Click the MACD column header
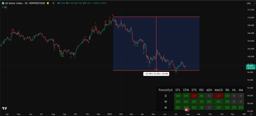Image resolution: width=256 pixels, height=116 pixels. pos(219,90)
